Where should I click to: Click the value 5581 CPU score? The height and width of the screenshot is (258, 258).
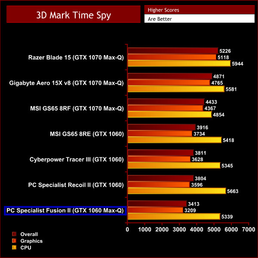point(231,89)
